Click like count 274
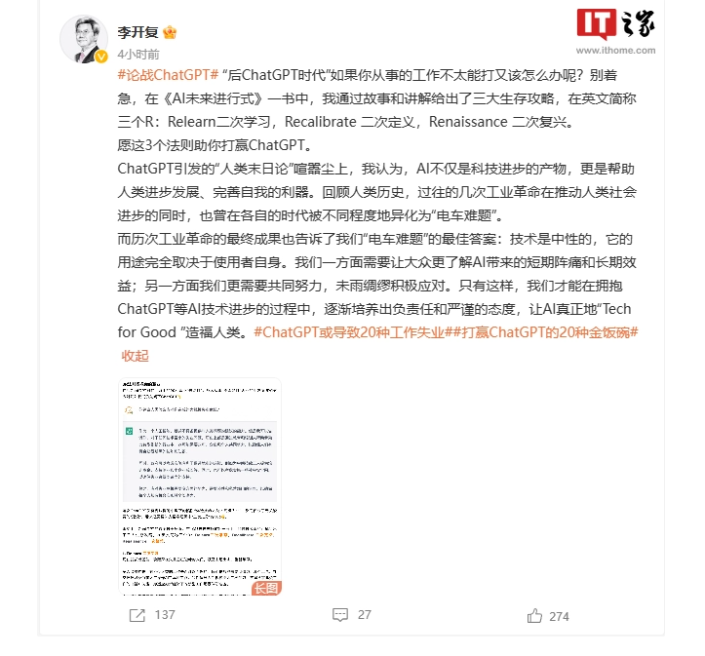The height and width of the screenshot is (656, 705). (559, 616)
